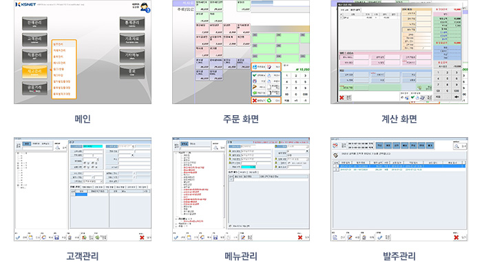This screenshot has width=482, height=262.
Task: Click first blue period button in 발주관리
Action: [x=379, y=145]
